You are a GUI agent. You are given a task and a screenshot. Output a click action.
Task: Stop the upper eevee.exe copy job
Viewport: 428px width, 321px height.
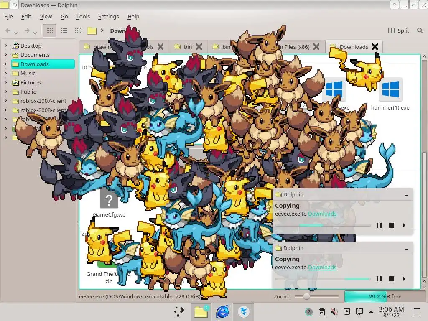tap(391, 225)
